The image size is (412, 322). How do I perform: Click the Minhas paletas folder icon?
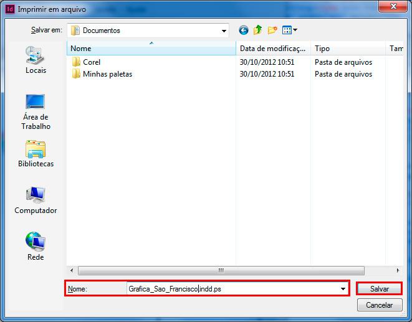[76, 73]
